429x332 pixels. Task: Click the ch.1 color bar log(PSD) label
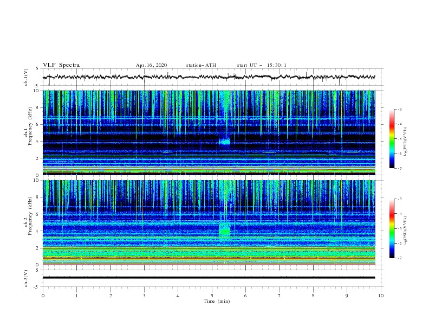coord(406,142)
